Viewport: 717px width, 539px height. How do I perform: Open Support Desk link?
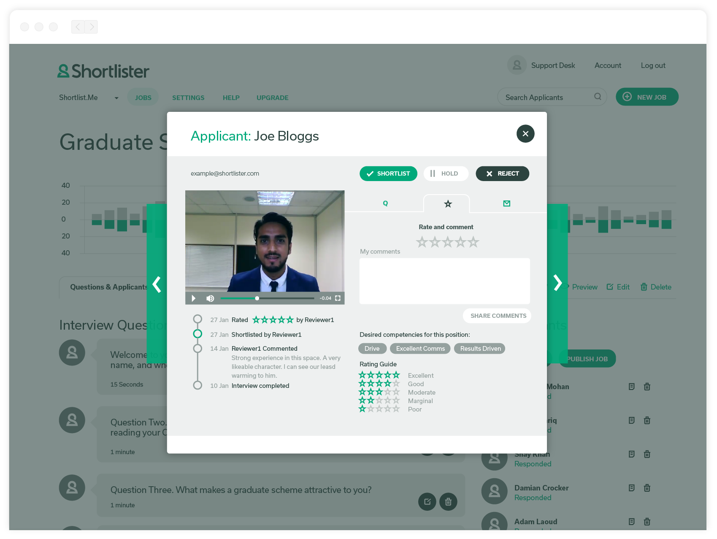click(553, 65)
